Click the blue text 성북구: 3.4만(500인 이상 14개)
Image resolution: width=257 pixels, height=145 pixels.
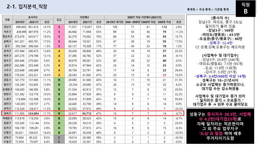[x=220, y=76]
